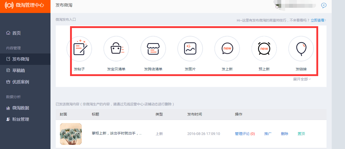345x149 pixels.
Task: Navigate to 粉丝管理 in the sidebar
Action: tap(21, 119)
